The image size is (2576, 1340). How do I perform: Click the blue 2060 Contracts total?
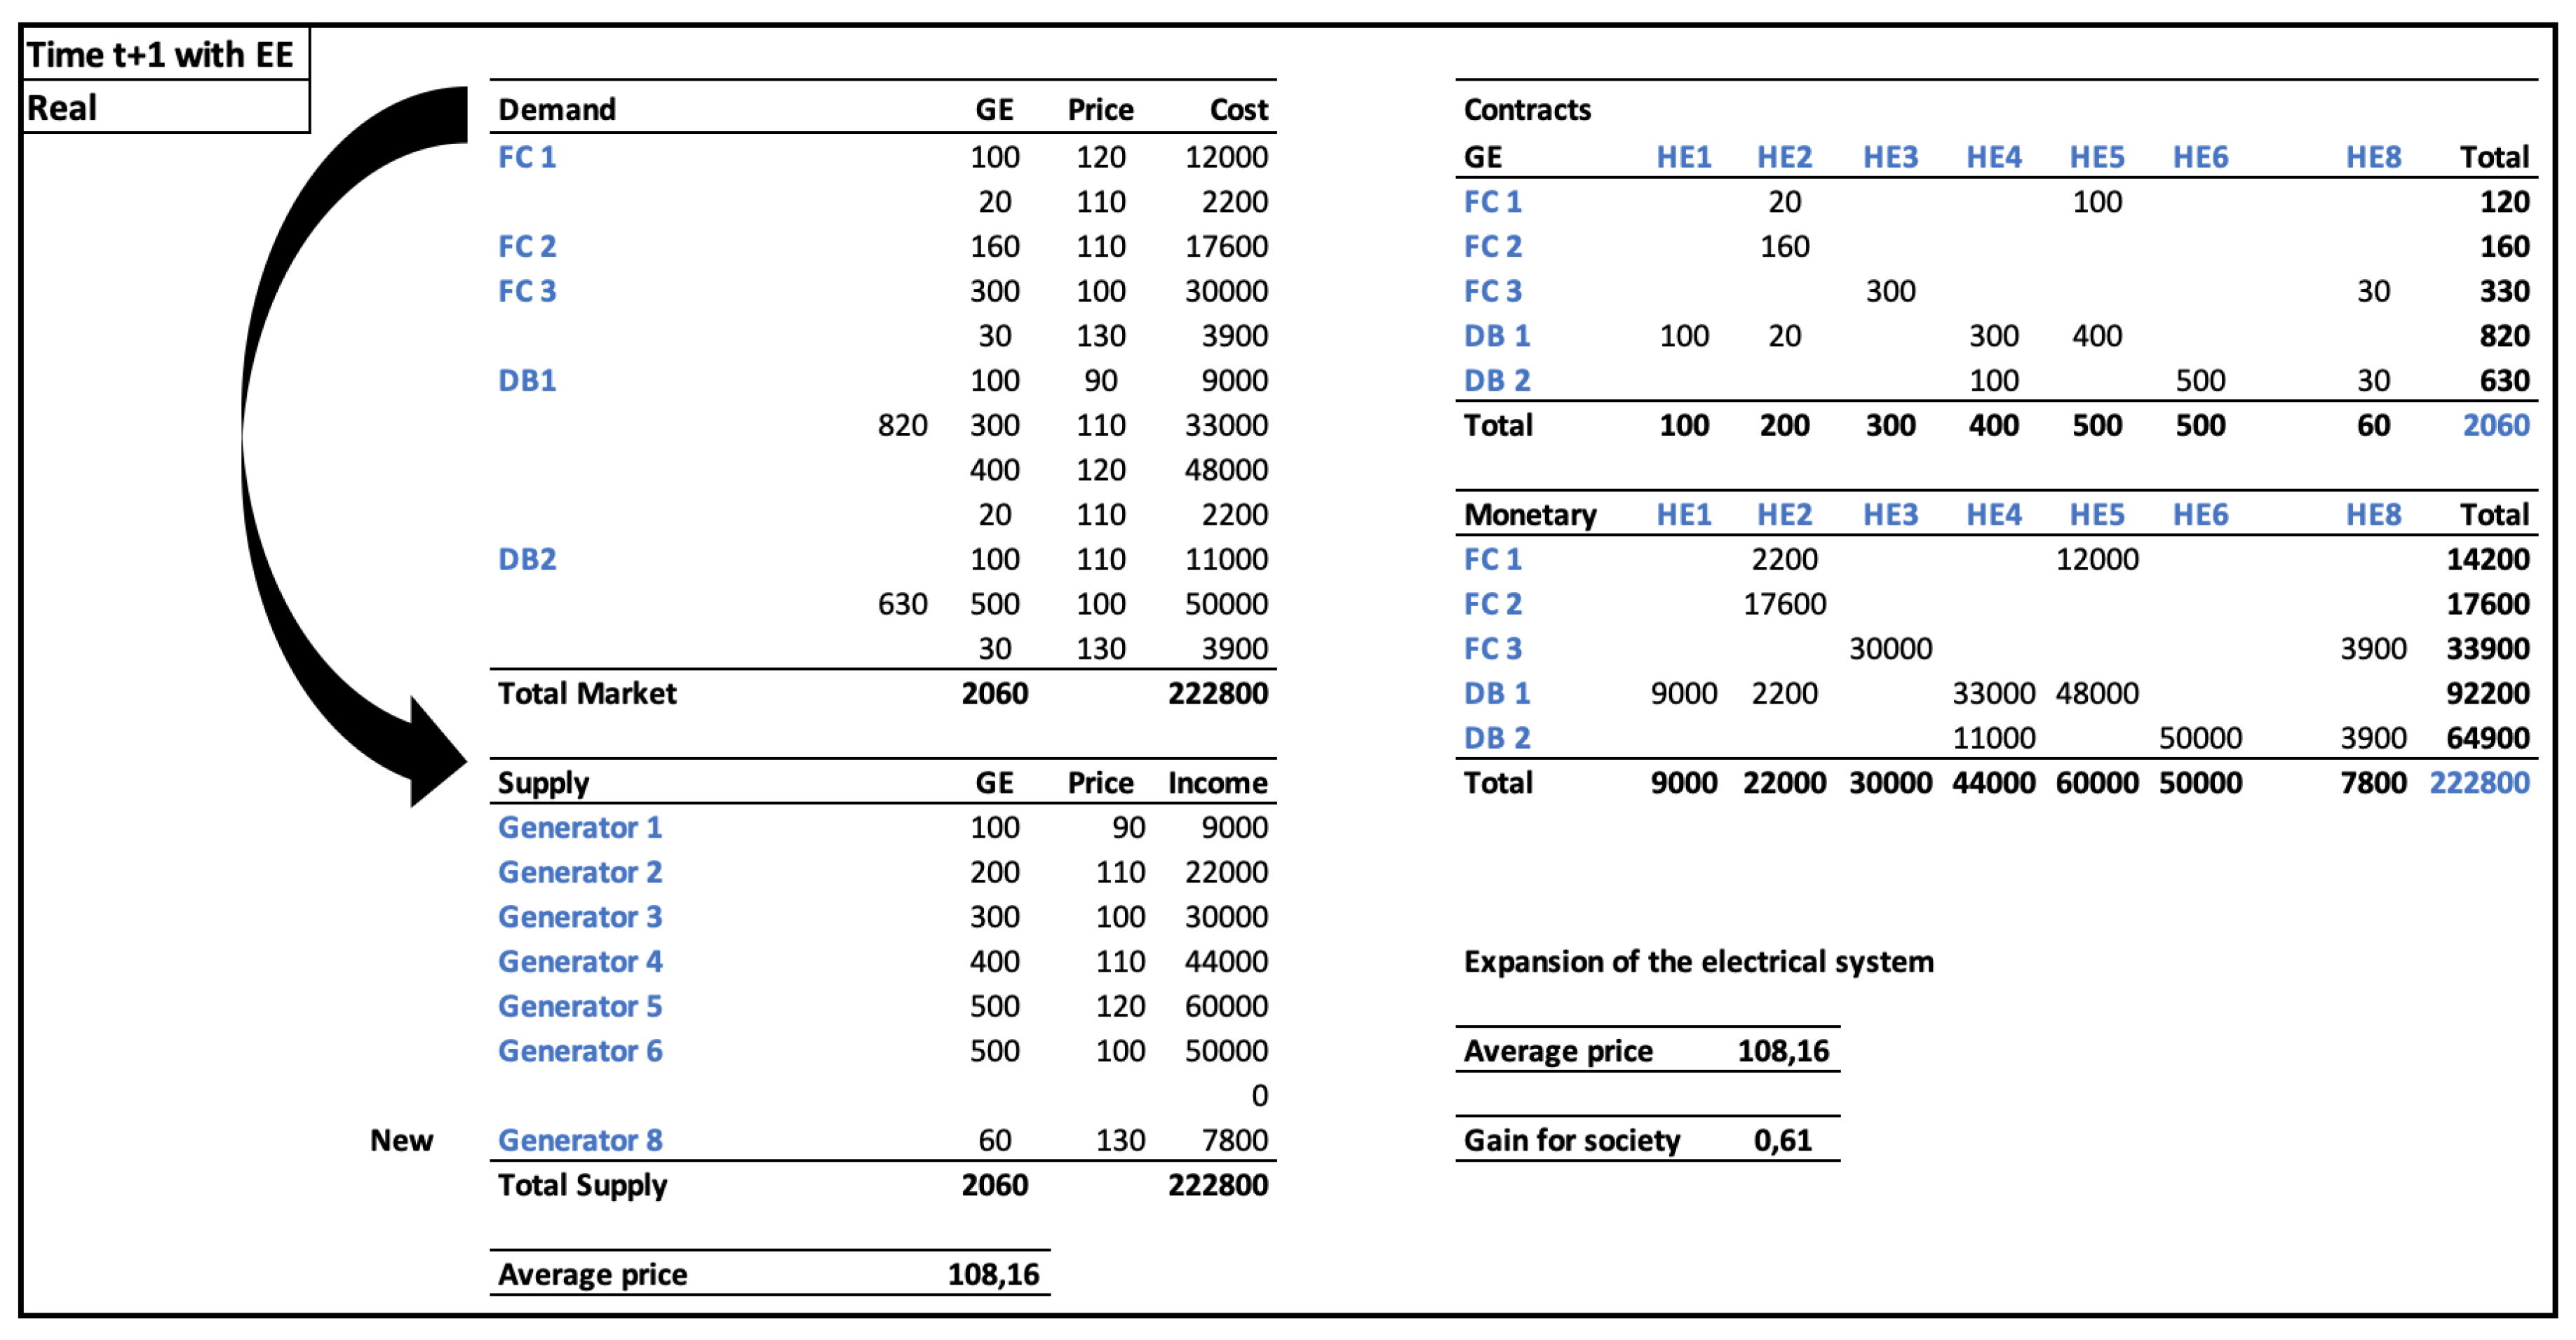coord(2495,425)
